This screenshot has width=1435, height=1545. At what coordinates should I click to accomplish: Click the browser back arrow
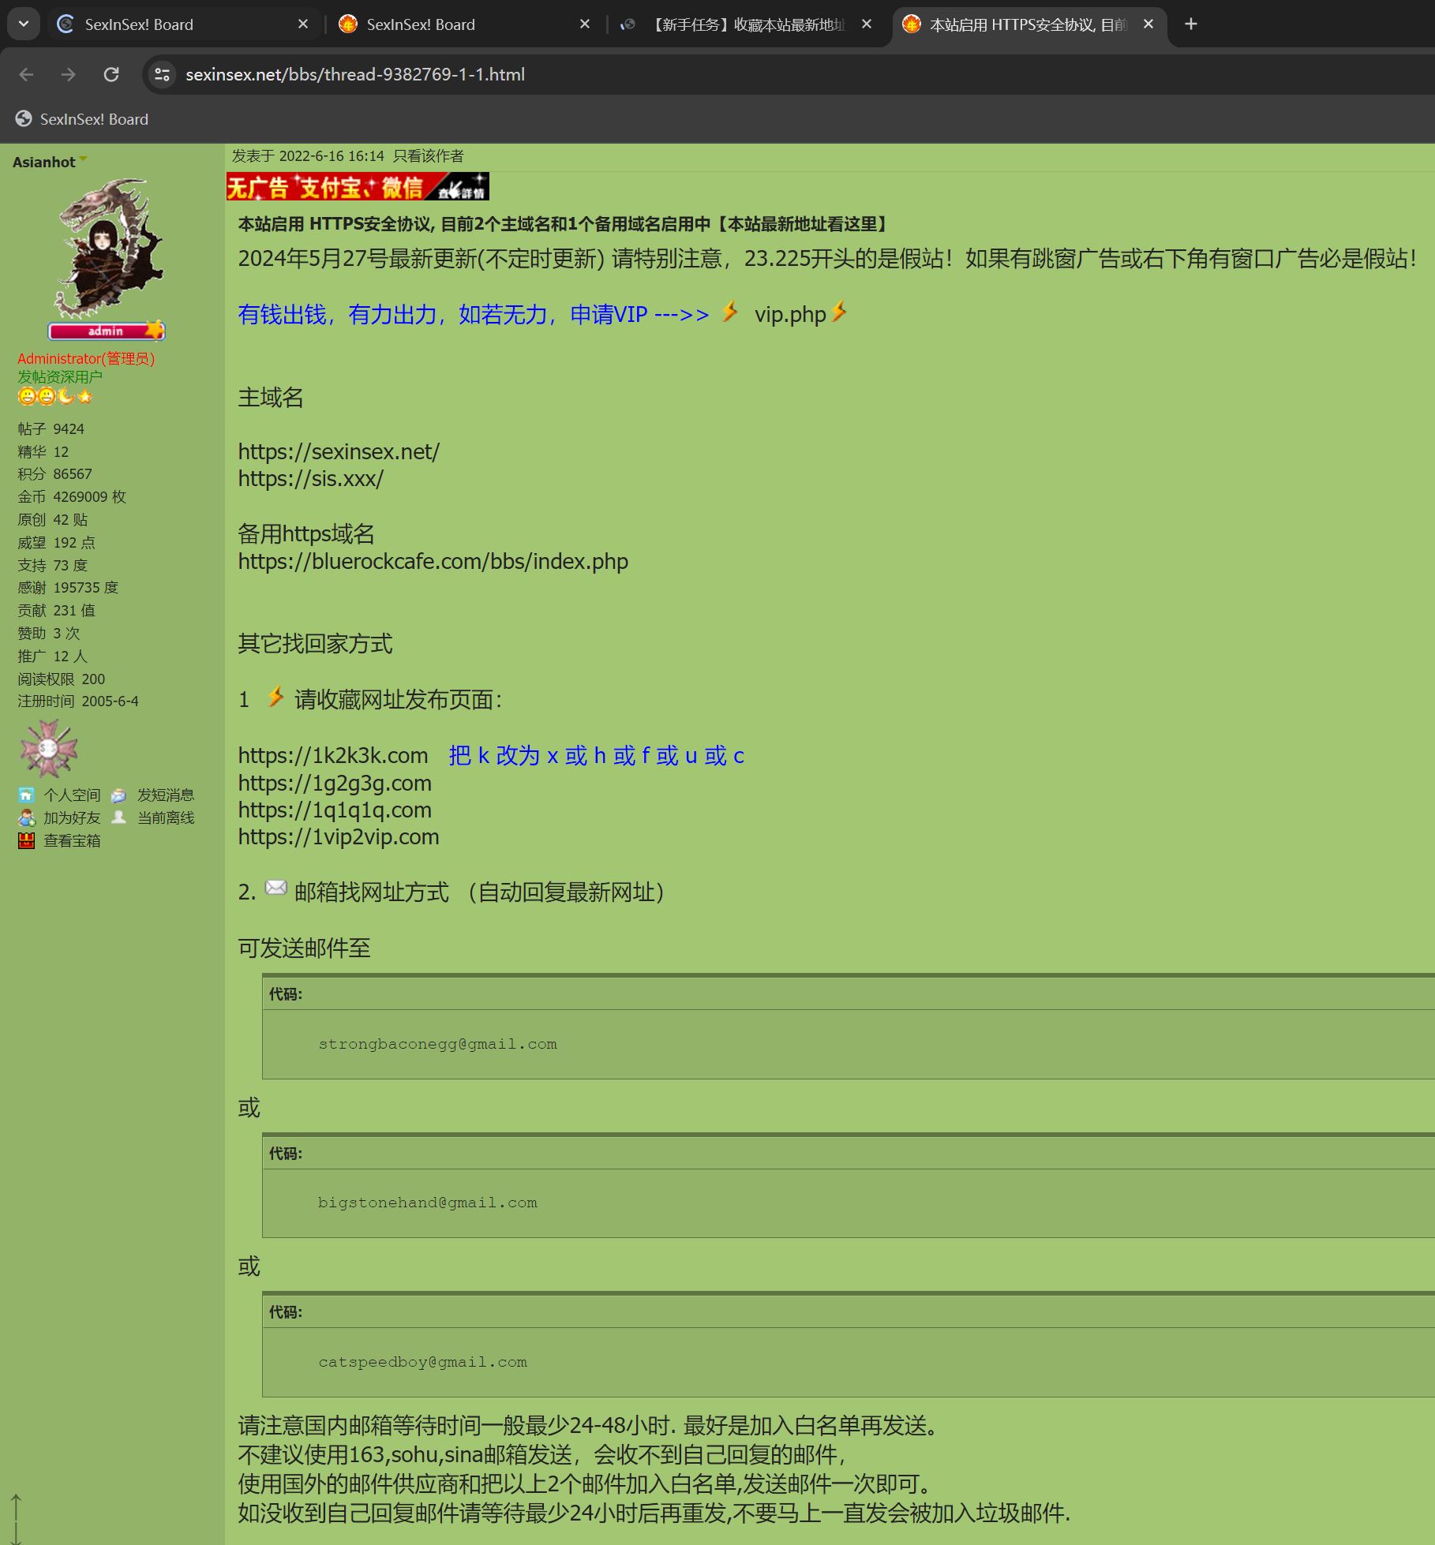pos(26,74)
